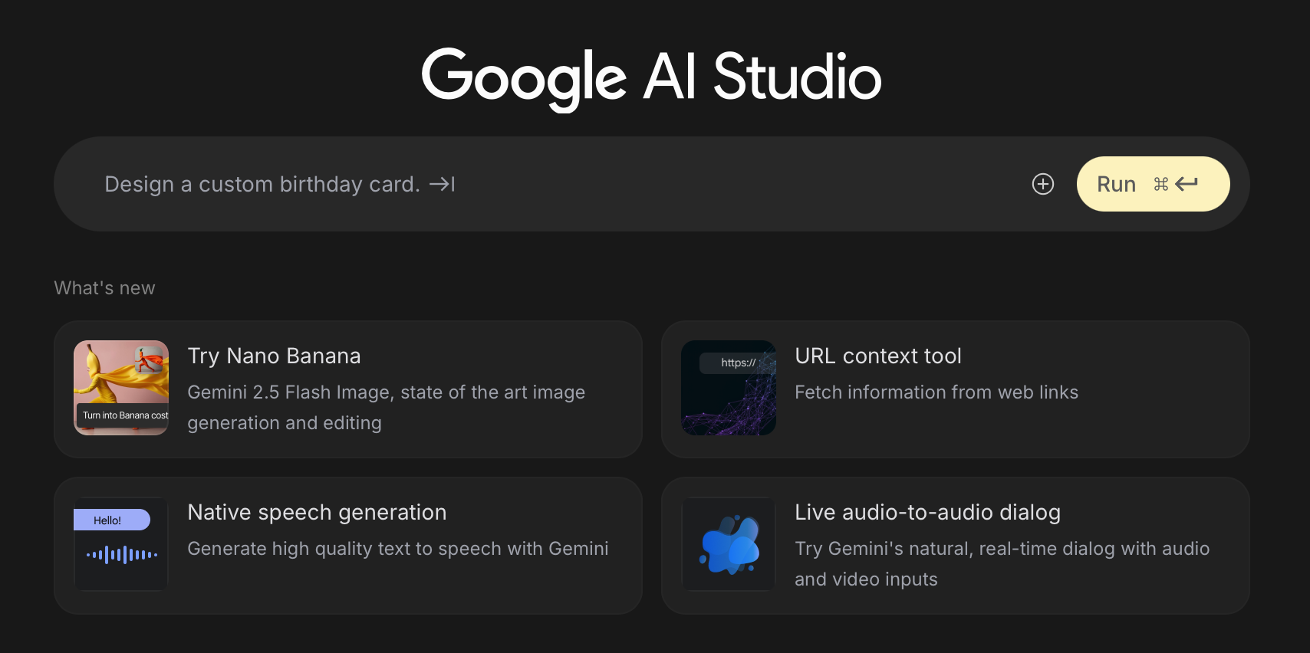Click "Fetch information from web links" description
1310x653 pixels.
click(x=936, y=392)
